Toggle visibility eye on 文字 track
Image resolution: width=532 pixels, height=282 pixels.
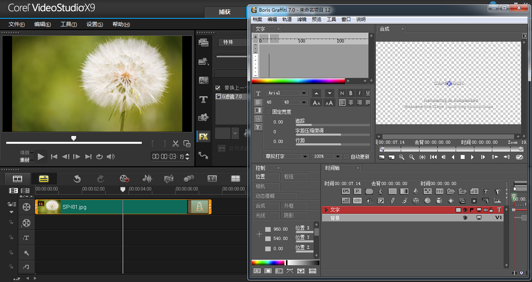[x=465, y=210]
